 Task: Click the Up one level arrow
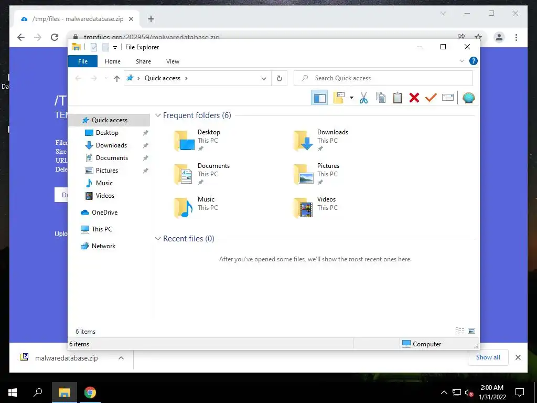[x=117, y=79]
